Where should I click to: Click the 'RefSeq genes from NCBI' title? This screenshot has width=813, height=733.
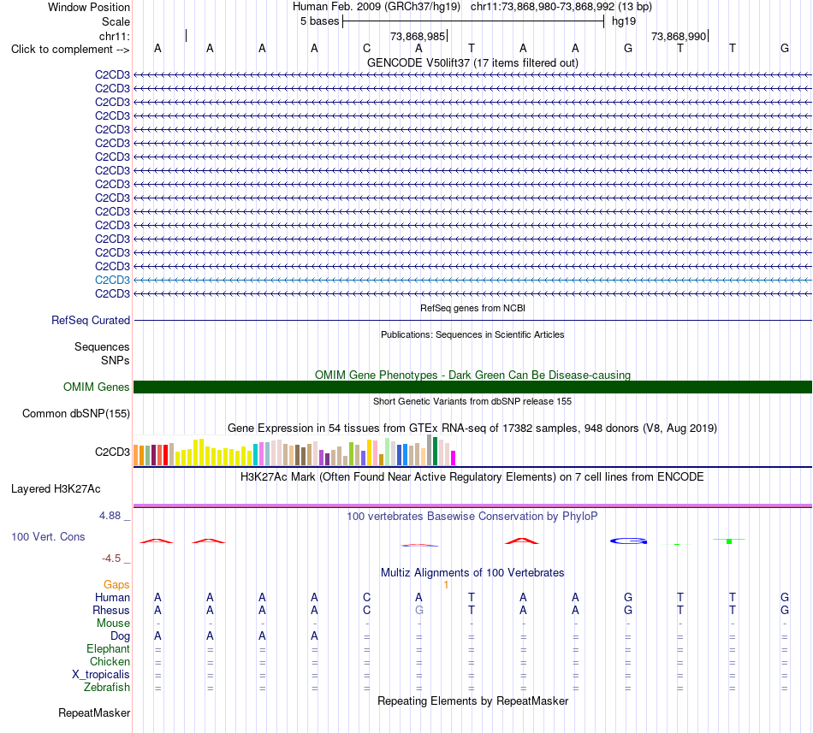[x=472, y=308]
